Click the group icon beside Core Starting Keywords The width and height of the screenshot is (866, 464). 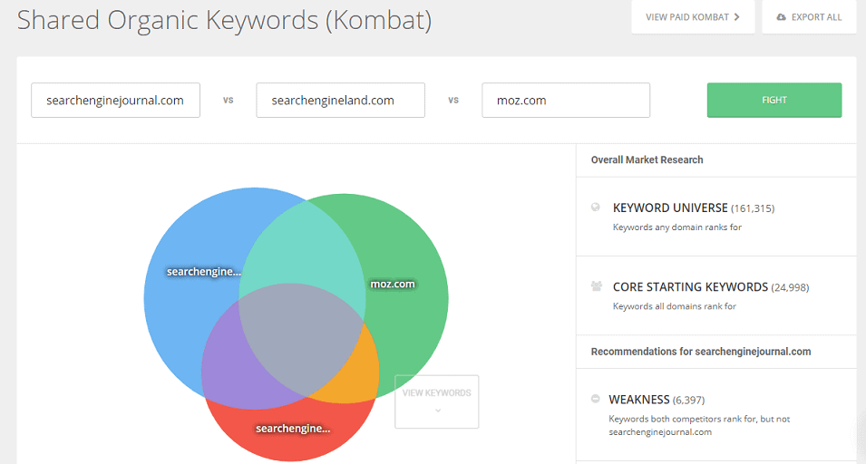[597, 286]
